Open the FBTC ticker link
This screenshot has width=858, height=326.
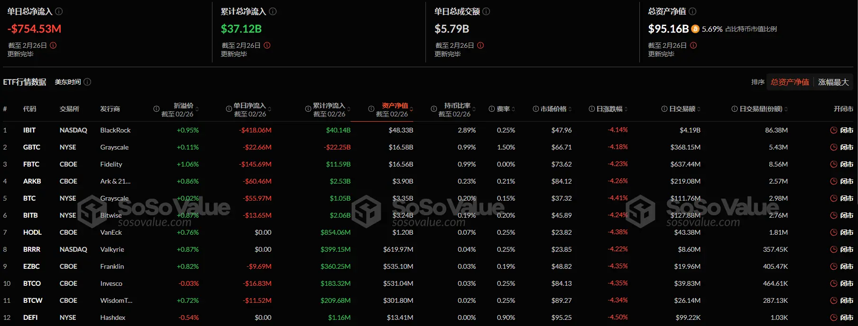click(x=31, y=164)
